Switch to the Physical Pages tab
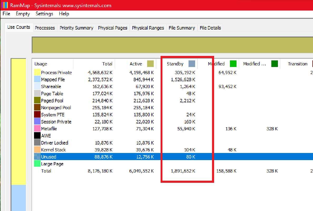The width and height of the screenshot is (313, 211). tap(113, 28)
